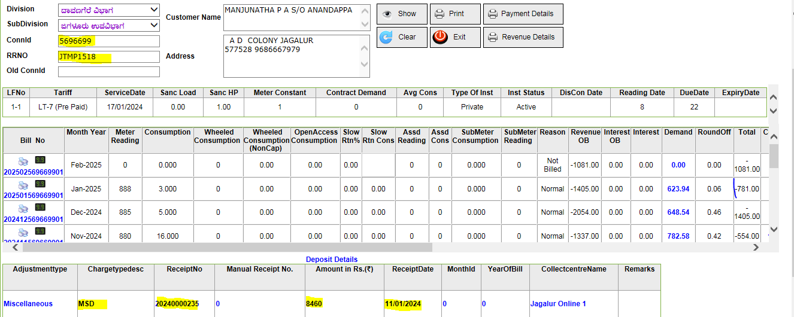The image size is (794, 317).
Task: Click the meter display icon in the Feb-2025 row
Action: [41, 160]
